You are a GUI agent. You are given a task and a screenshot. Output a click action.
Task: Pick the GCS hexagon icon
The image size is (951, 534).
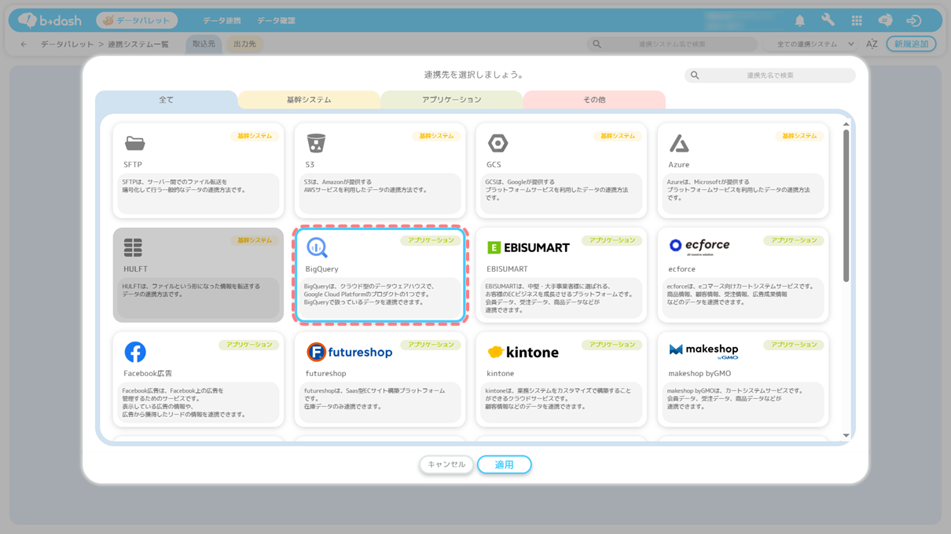click(x=498, y=143)
